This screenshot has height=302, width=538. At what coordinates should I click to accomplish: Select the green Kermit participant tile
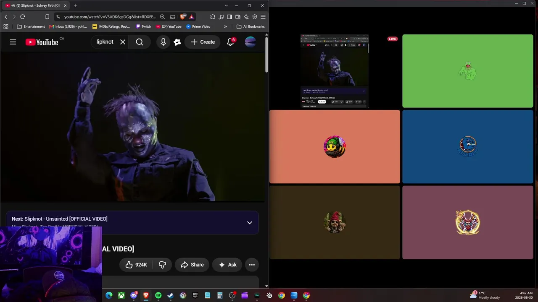pos(468,71)
